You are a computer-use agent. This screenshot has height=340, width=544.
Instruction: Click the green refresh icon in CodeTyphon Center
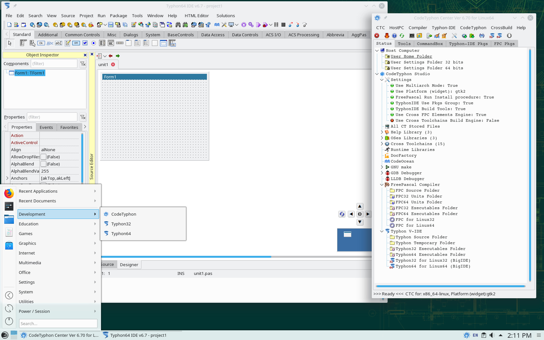(x=402, y=36)
